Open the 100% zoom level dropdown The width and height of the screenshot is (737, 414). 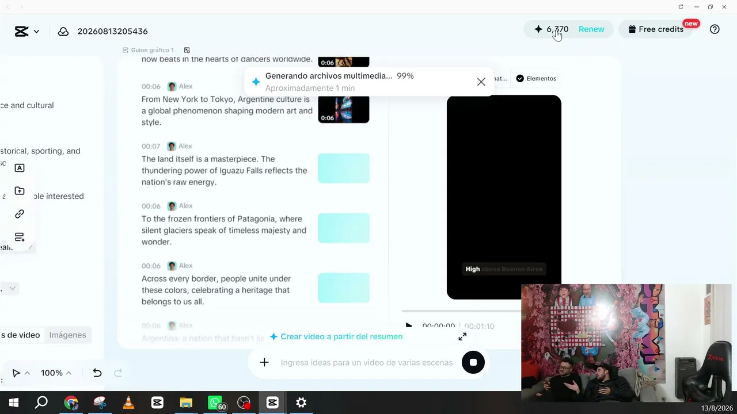click(56, 373)
